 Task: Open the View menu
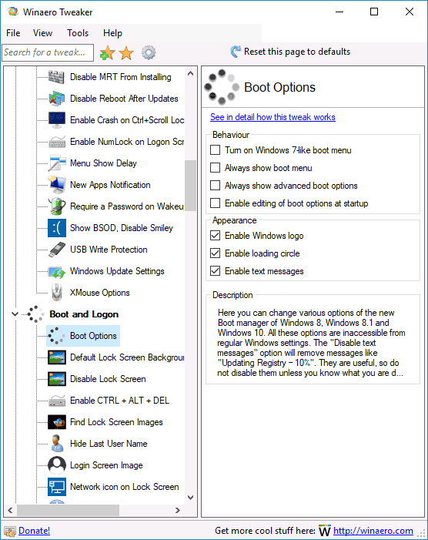click(x=42, y=33)
